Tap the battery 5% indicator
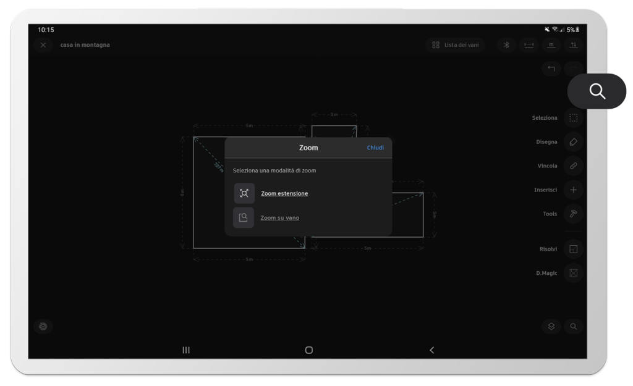The height and width of the screenshot is (386, 633). coord(573,30)
